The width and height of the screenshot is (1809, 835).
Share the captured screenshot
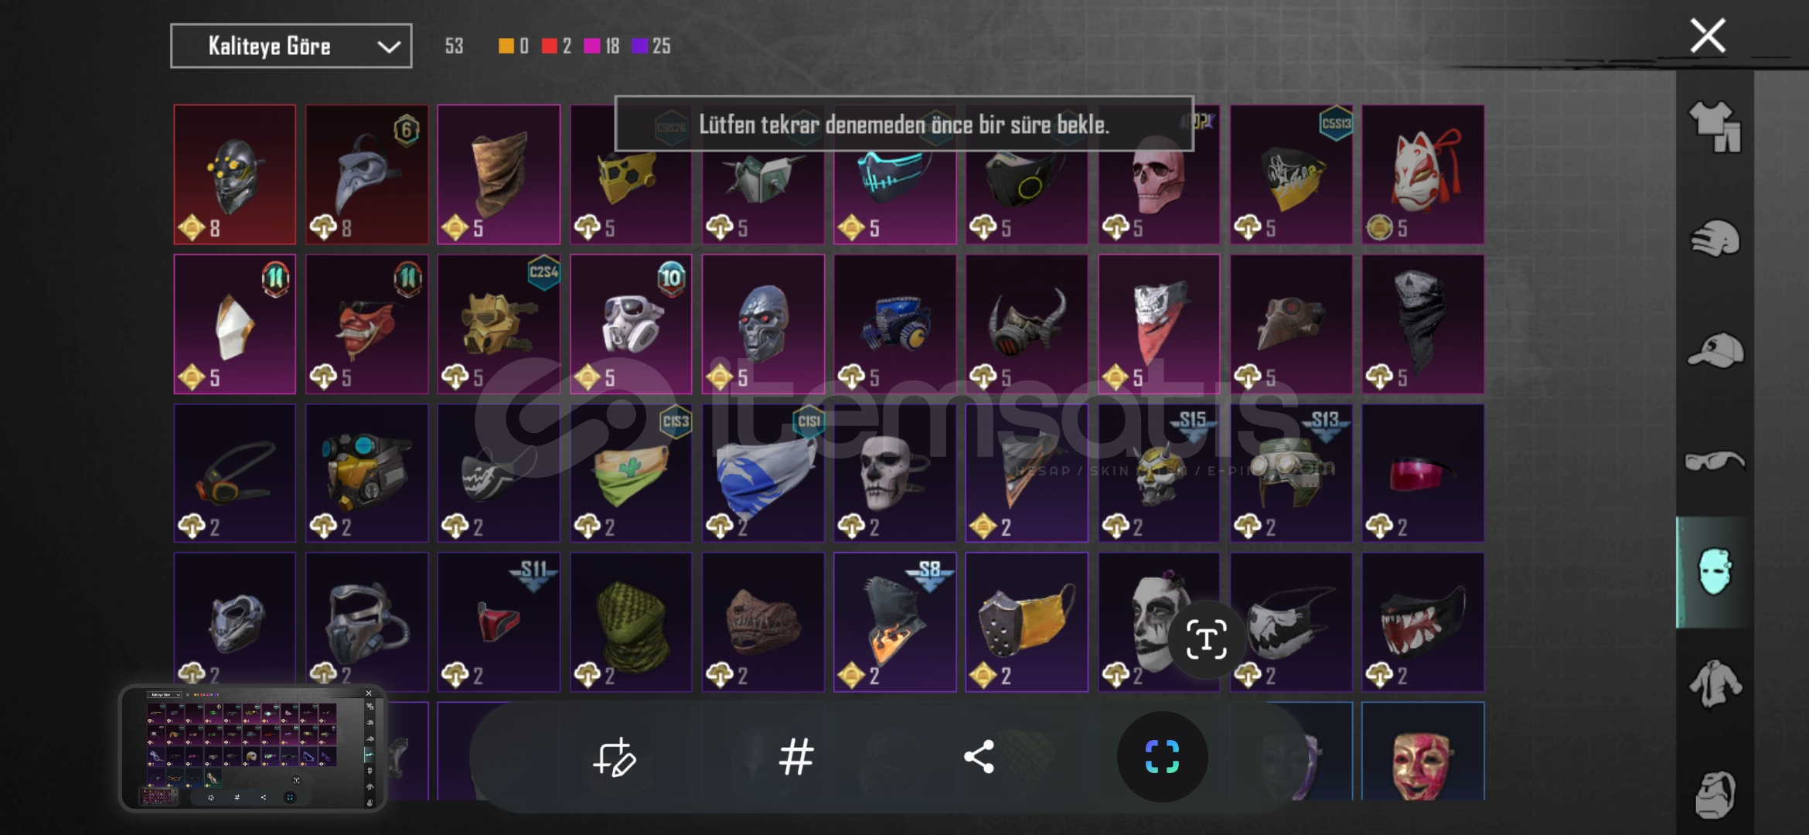coord(979,757)
